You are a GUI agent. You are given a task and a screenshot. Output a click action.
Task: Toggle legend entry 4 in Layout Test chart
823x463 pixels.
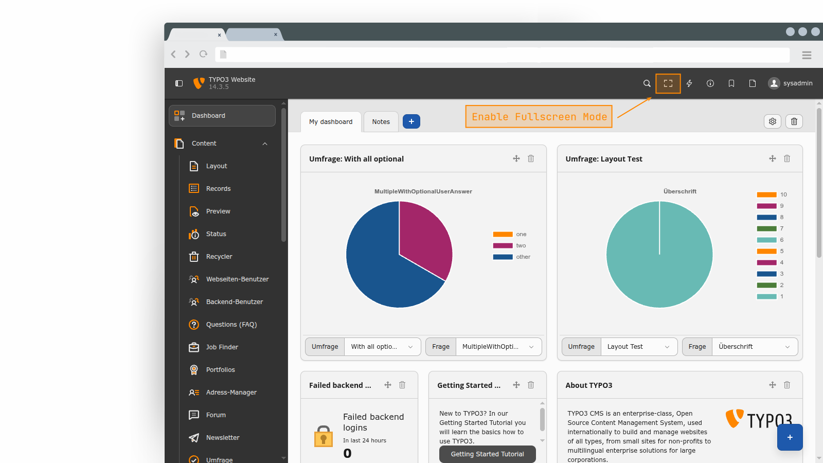(771, 263)
